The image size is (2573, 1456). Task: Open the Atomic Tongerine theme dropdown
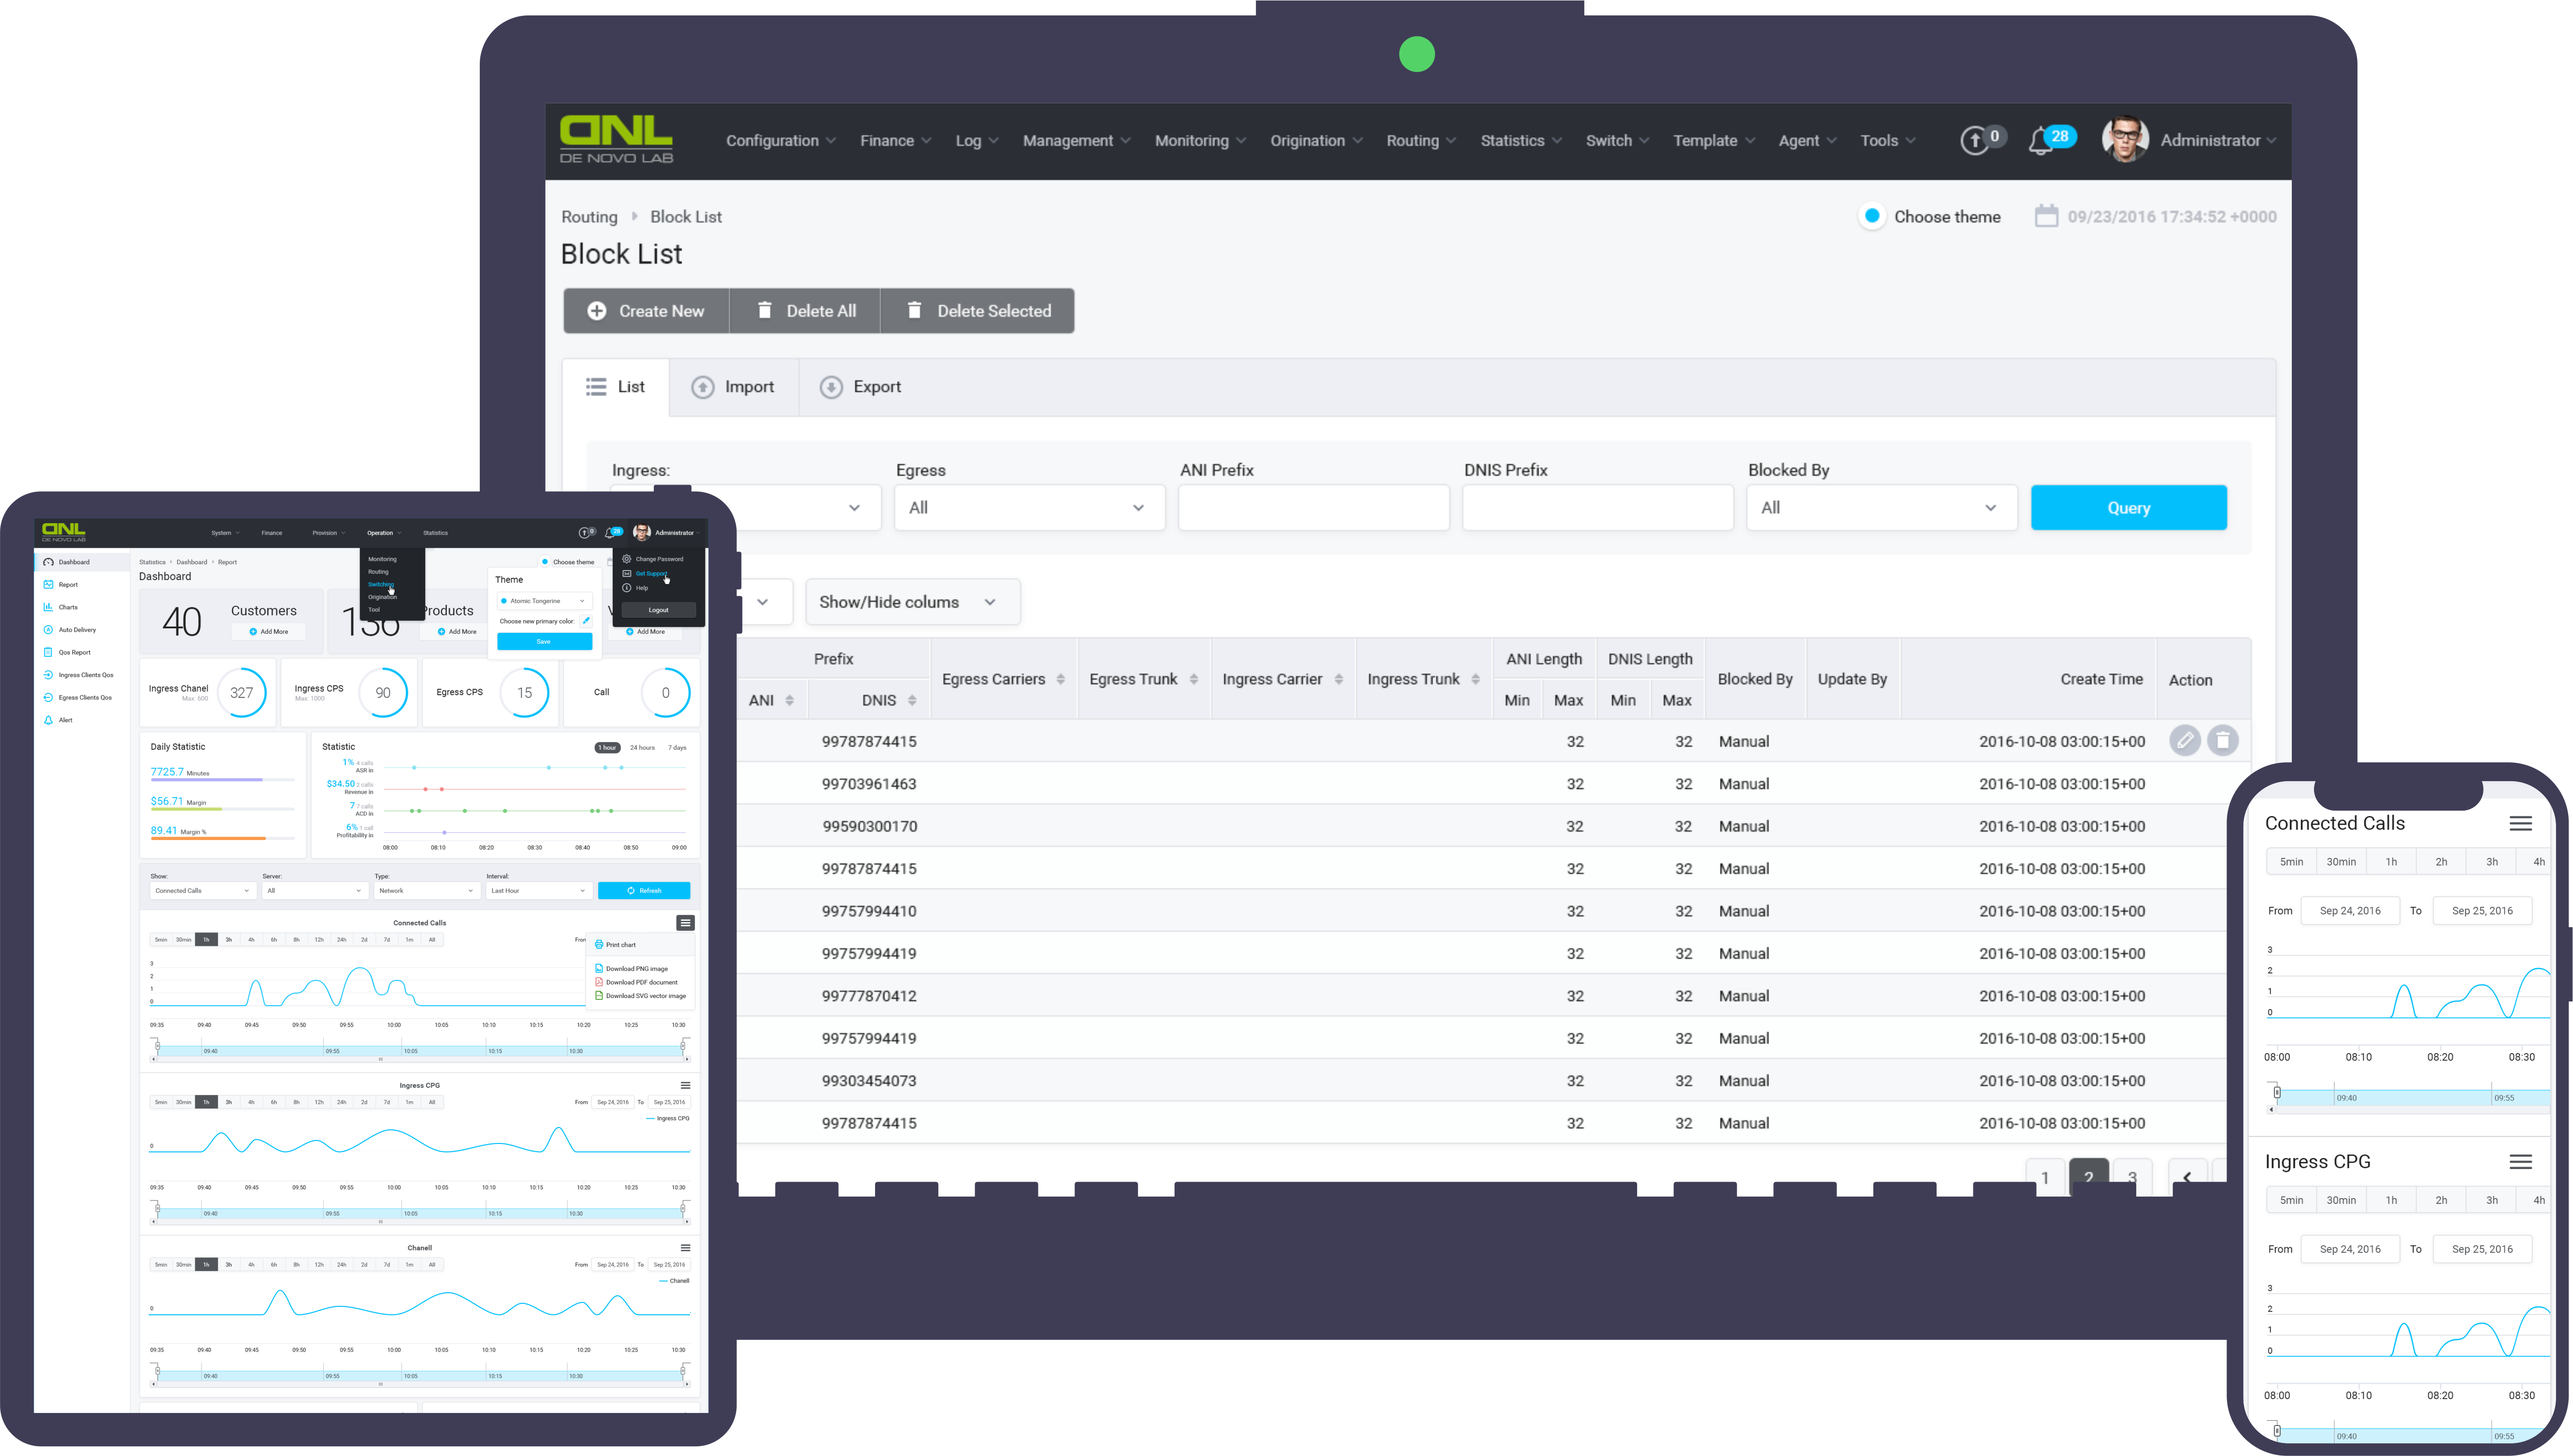[544, 601]
